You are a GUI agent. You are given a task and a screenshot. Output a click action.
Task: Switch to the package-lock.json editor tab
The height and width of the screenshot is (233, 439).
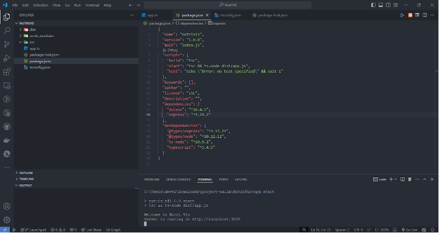coord(273,15)
